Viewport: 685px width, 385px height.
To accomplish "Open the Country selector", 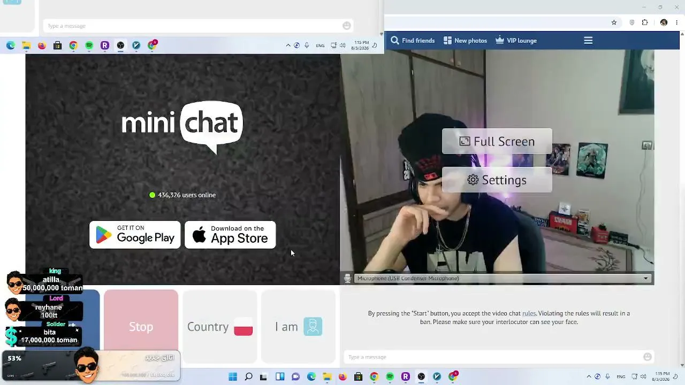I will click(x=220, y=327).
